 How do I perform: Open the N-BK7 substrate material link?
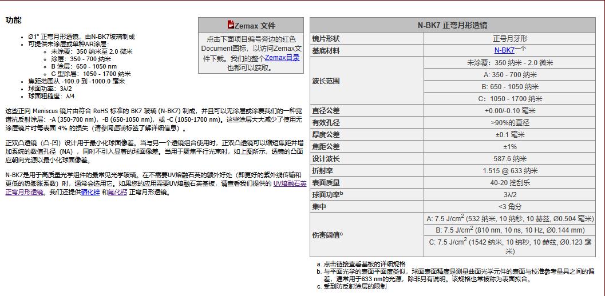[x=504, y=50]
